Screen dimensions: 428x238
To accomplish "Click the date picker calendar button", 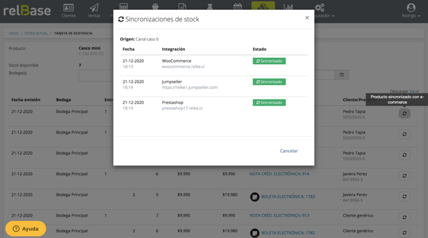I will tap(342, 75).
